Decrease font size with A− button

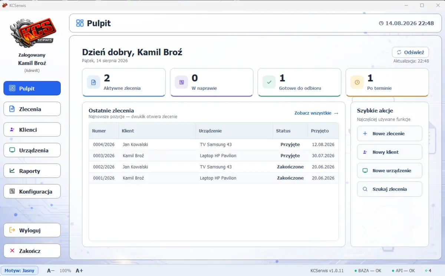[x=51, y=270]
